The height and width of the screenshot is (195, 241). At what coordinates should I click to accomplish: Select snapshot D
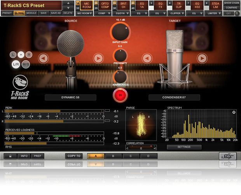(148, 156)
